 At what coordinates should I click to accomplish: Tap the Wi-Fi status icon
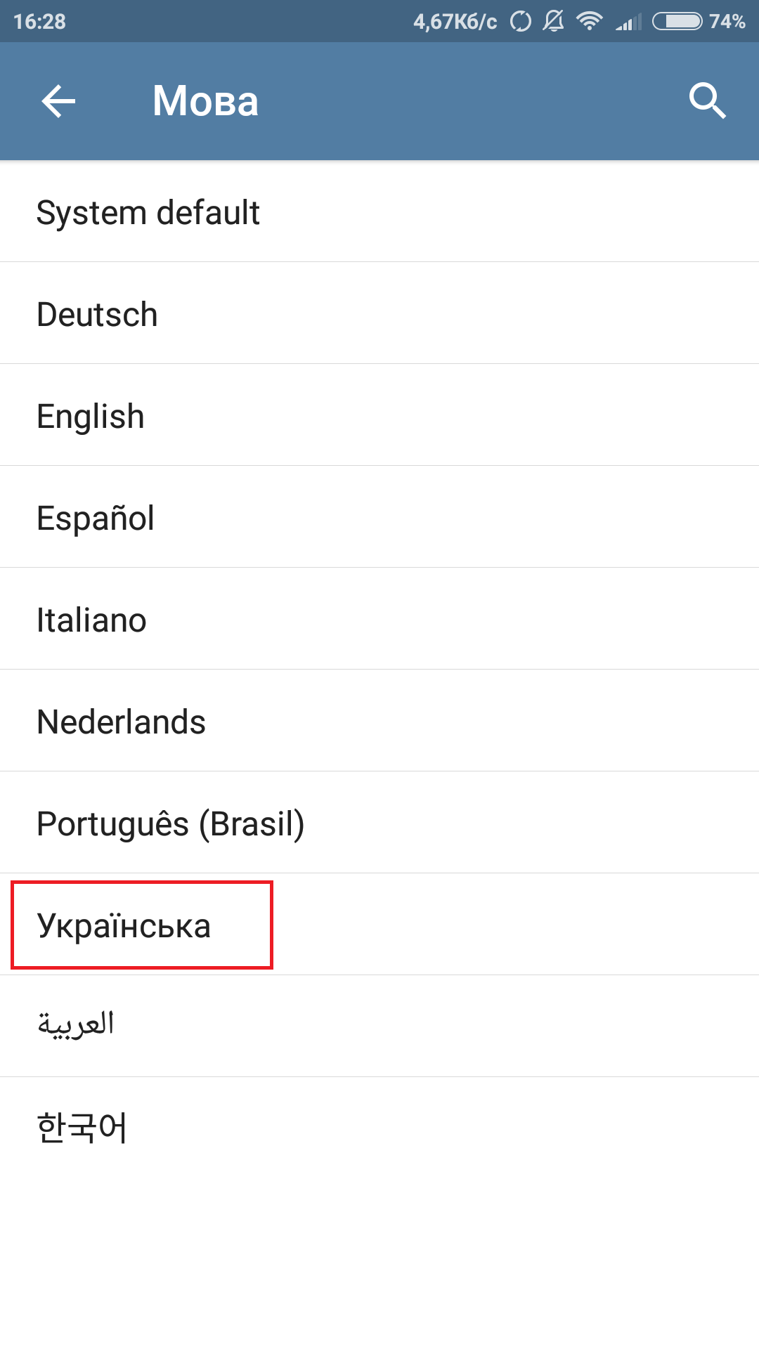pyautogui.click(x=589, y=21)
